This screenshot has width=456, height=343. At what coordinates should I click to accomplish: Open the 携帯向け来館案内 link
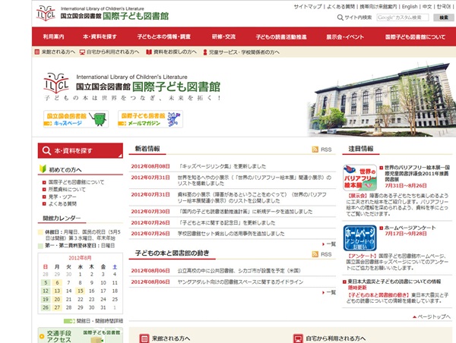pyautogui.click(x=378, y=6)
